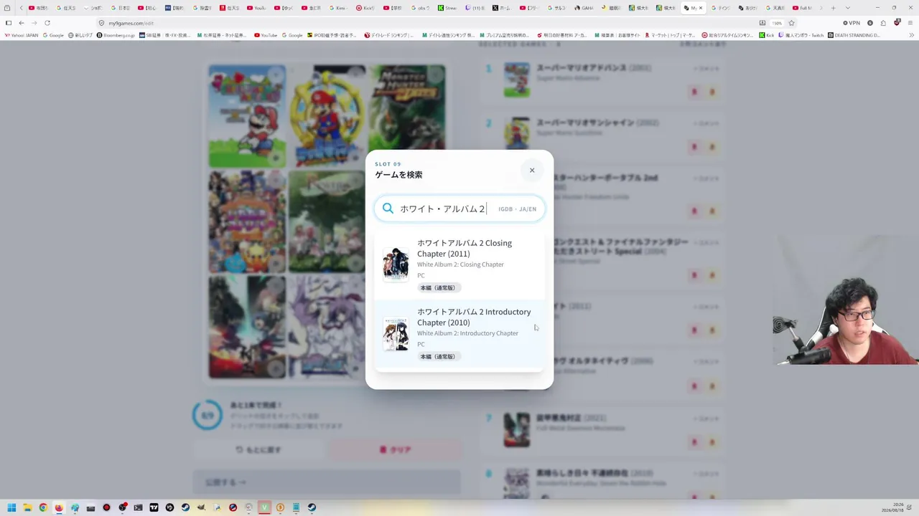The image size is (919, 516).
Task: Click the red record circle taskbar icon
Action: pos(106,507)
